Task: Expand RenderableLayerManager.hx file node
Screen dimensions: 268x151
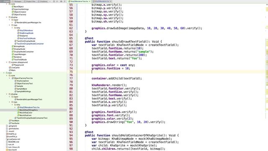Action: click(12, 22)
